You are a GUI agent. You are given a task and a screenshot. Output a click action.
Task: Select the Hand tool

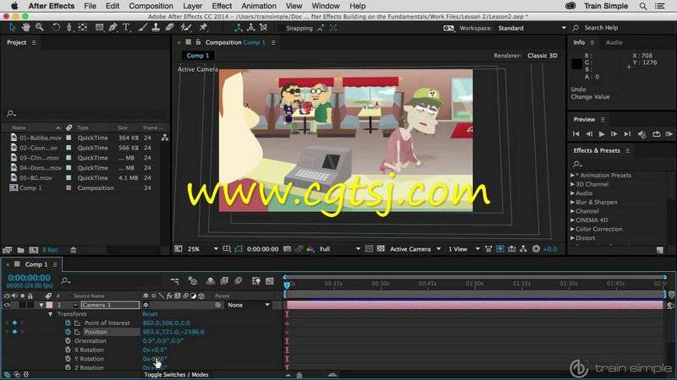tap(26, 28)
